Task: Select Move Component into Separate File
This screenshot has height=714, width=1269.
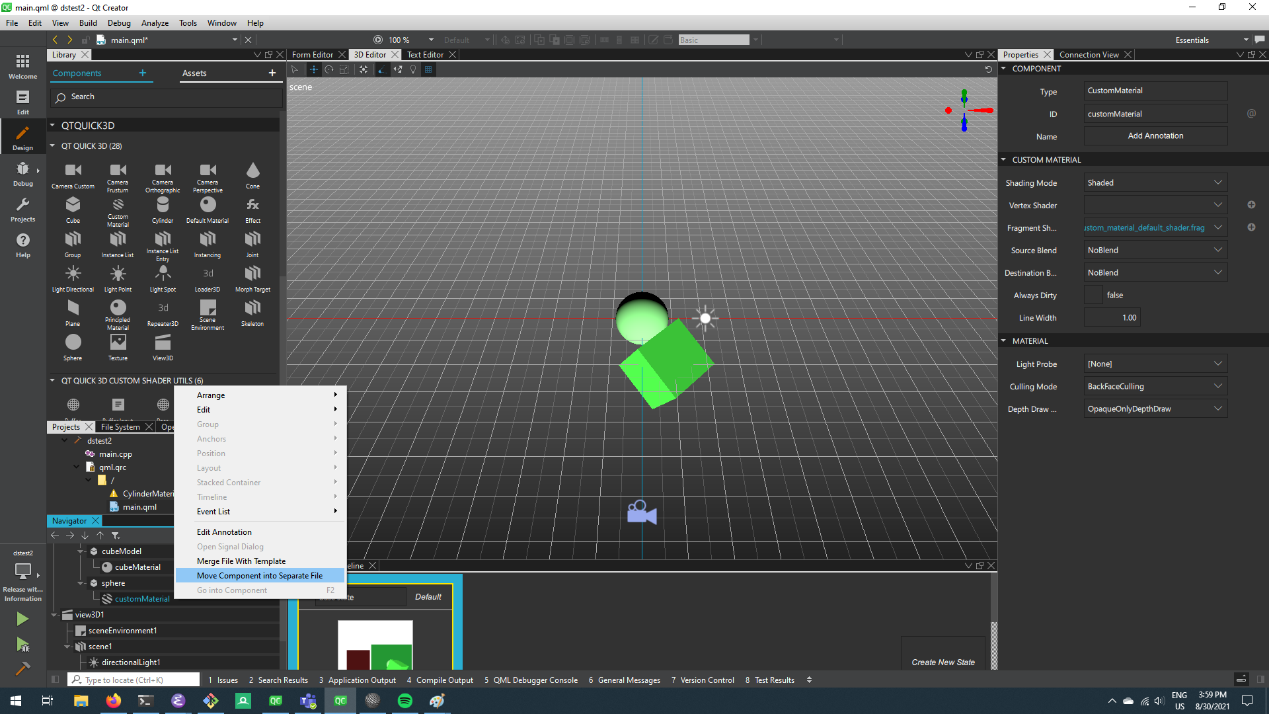Action: 260,576
